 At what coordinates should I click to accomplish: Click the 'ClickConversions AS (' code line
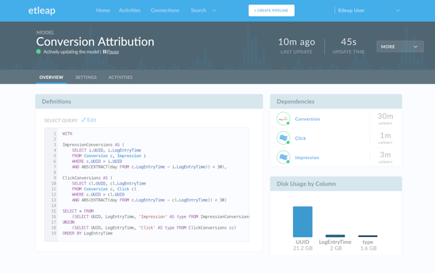pos(88,178)
